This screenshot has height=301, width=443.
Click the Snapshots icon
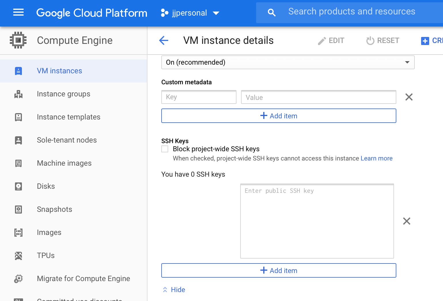18,209
